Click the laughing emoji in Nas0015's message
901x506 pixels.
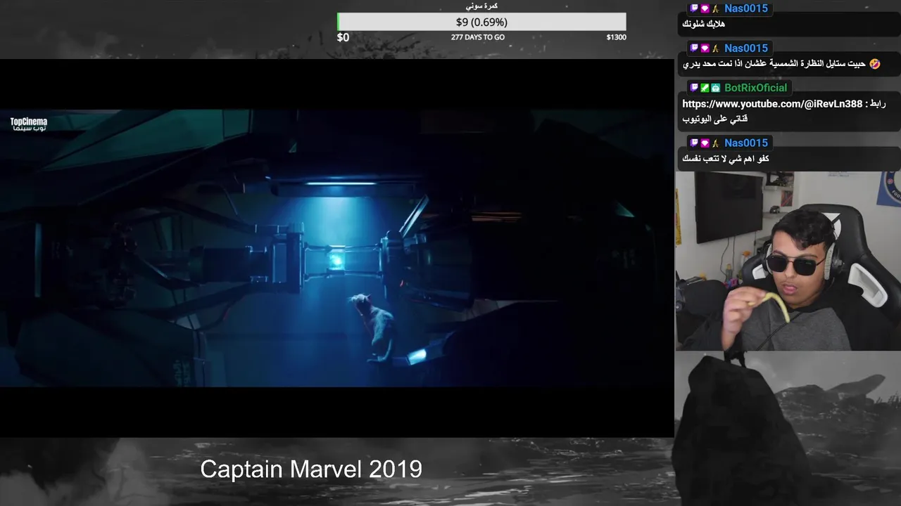point(875,64)
